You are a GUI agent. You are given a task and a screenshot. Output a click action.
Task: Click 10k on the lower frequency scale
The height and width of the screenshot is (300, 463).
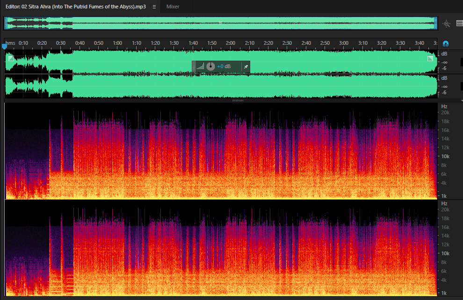[x=445, y=253]
